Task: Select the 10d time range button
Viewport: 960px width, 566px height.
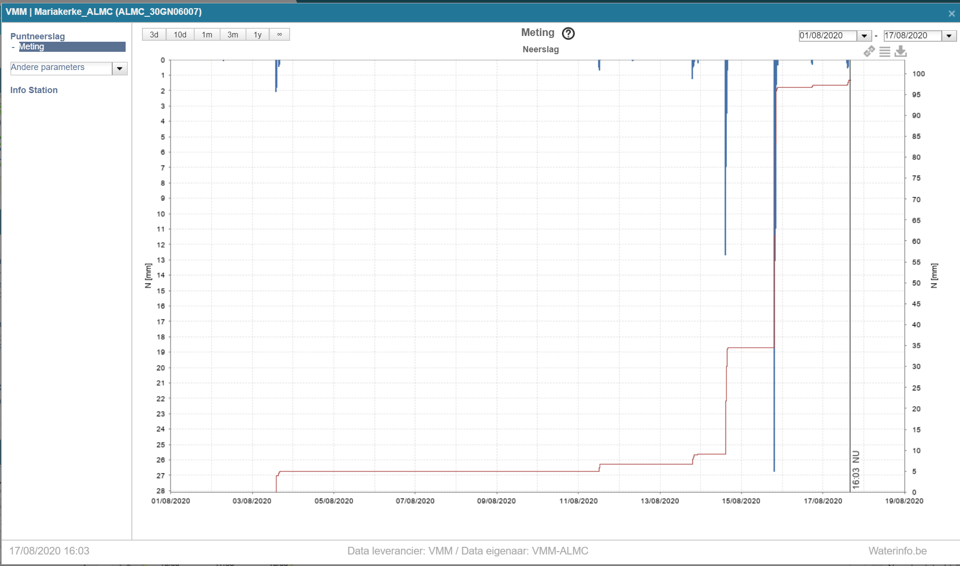Action: click(x=180, y=35)
